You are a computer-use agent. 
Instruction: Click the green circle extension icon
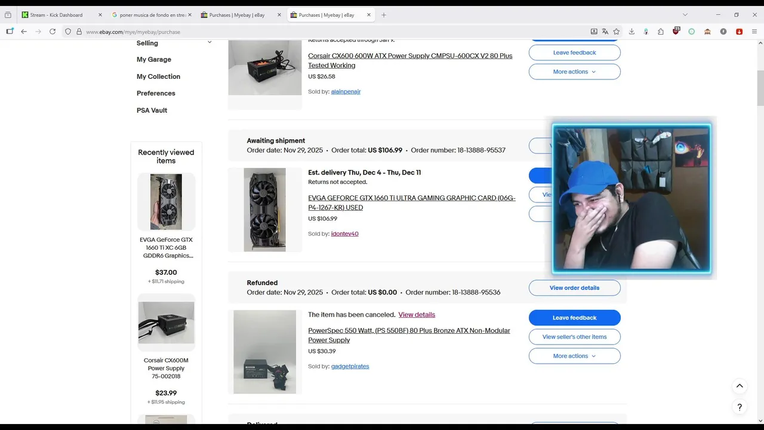(692, 32)
